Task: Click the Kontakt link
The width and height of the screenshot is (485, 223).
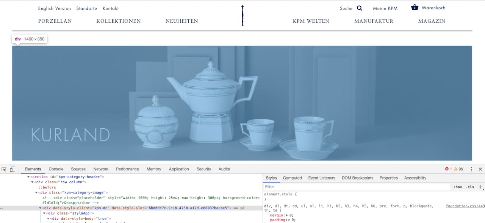Action: tap(111, 8)
